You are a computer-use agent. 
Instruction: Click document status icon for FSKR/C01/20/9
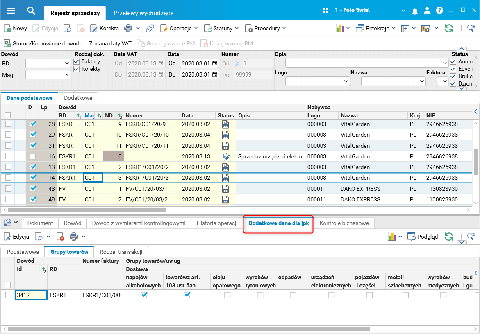[225, 124]
